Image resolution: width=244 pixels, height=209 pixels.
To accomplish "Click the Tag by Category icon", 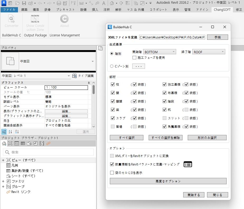I will click(97, 3).
